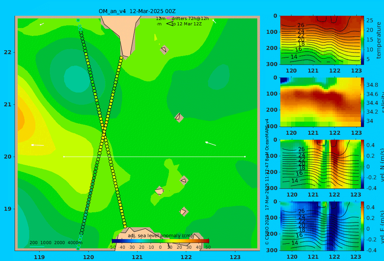
Task: Select the island marker near 122E 19.5N
Action: [184, 180]
